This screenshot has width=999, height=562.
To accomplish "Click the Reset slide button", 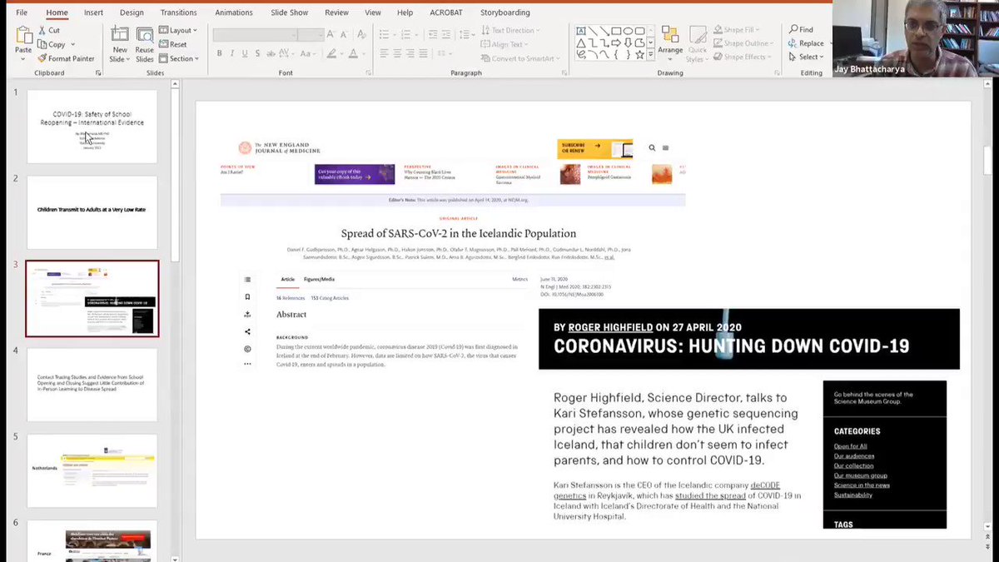I will click(x=173, y=44).
